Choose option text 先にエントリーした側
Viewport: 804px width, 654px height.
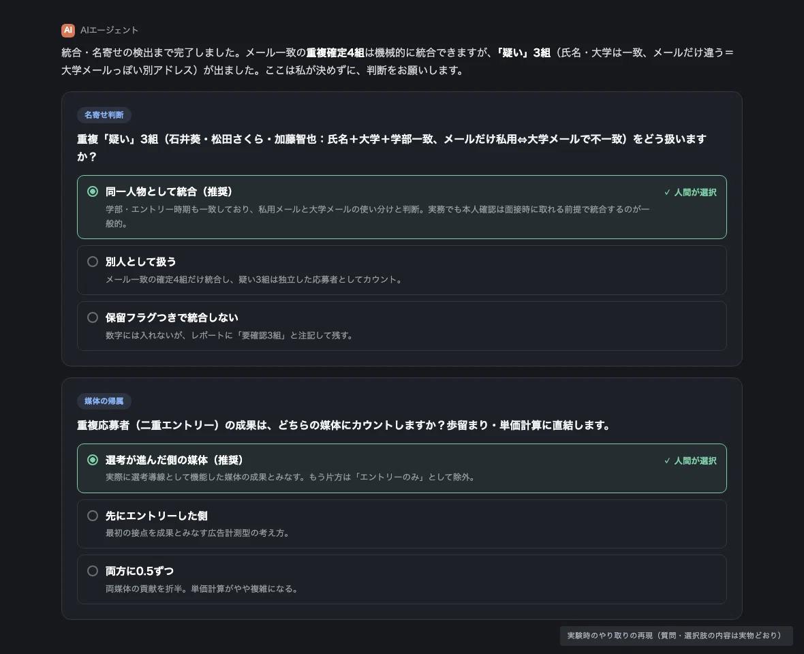click(x=157, y=516)
